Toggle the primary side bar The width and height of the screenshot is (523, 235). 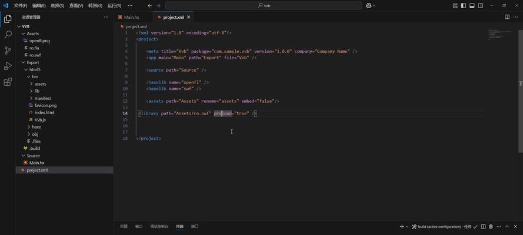click(x=464, y=6)
